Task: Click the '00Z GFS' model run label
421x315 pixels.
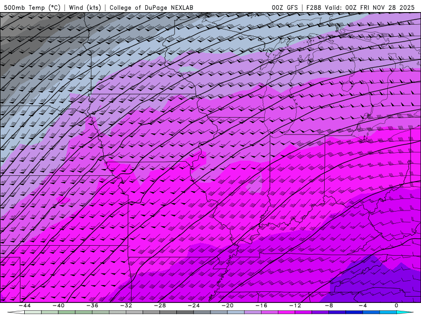Action: [x=285, y=7]
